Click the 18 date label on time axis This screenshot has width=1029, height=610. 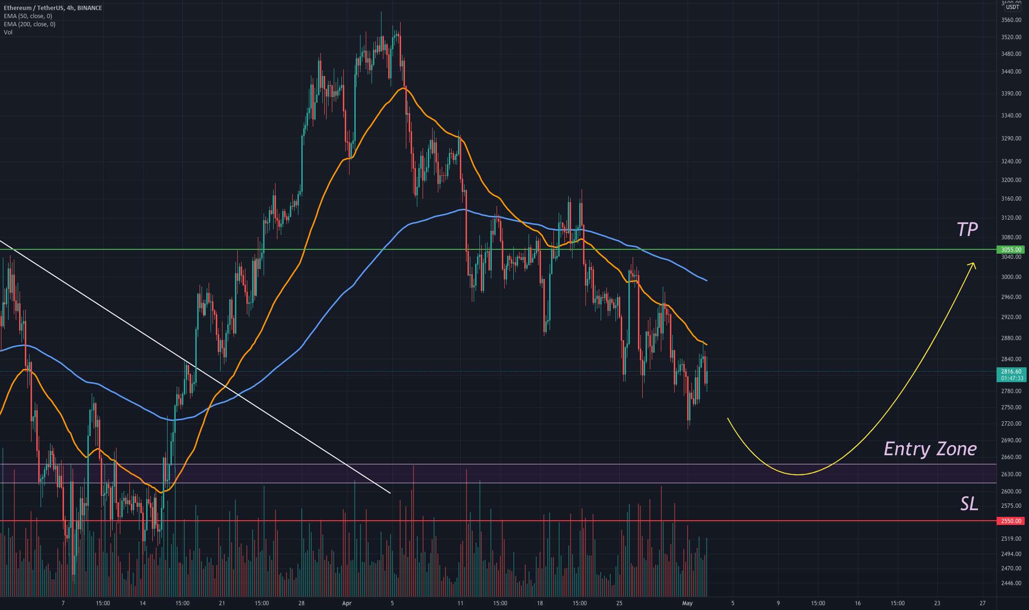(x=540, y=603)
